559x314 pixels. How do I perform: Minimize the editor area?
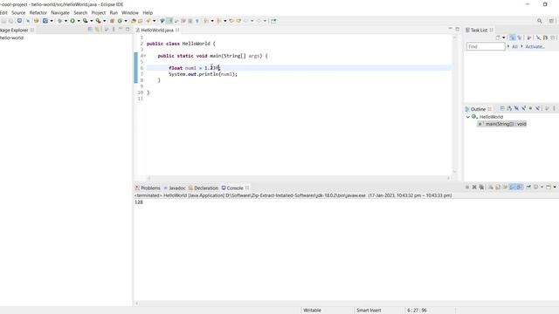[x=451, y=29]
